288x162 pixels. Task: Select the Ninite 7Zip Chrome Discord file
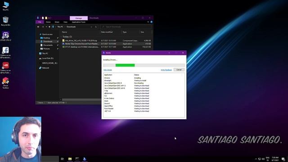click(106, 44)
